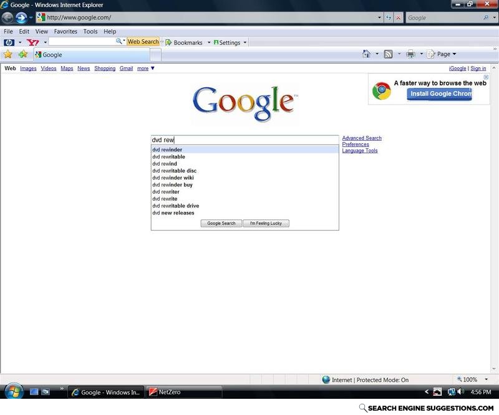Open the Advanced Search link
The width and height of the screenshot is (499, 415).
(x=362, y=138)
